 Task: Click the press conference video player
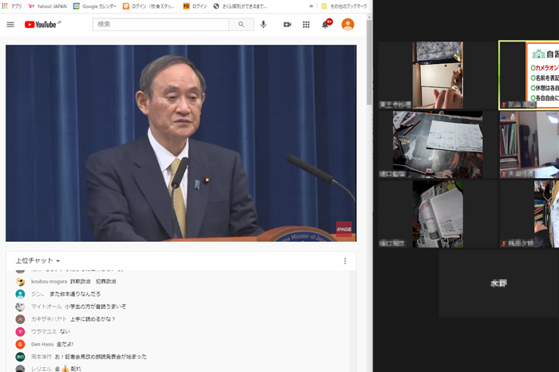180,143
